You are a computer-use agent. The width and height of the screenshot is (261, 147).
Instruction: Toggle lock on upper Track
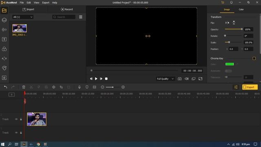[21, 119]
